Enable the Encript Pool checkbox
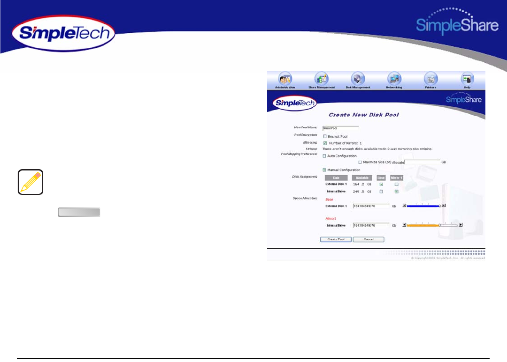 (x=325, y=136)
